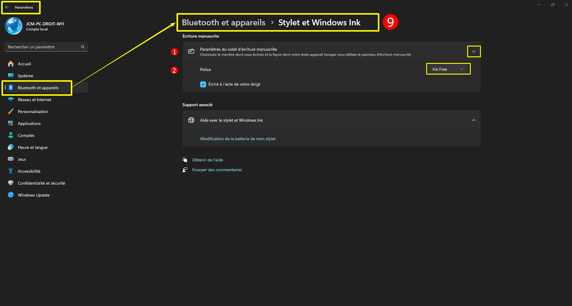Collapse the handwriting panel settings section
This screenshot has width=572, height=306.
click(x=474, y=52)
